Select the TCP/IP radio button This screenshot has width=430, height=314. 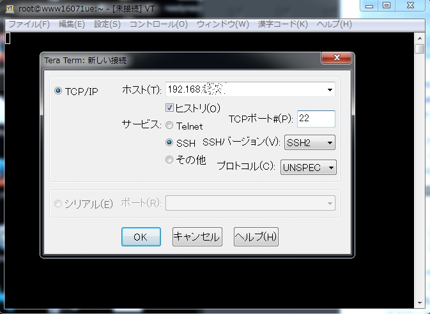click(58, 91)
